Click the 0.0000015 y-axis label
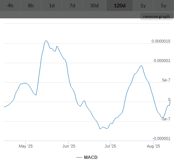 point(161,41)
